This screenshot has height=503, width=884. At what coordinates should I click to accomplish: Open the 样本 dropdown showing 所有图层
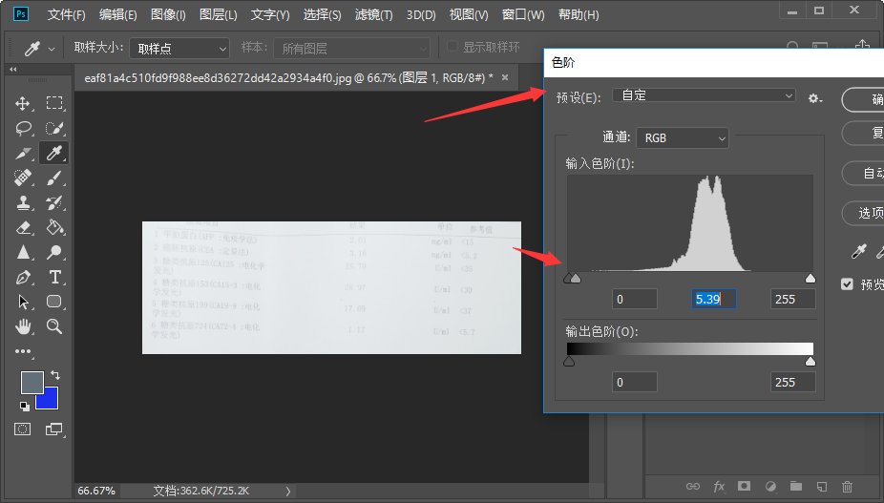pyautogui.click(x=352, y=49)
